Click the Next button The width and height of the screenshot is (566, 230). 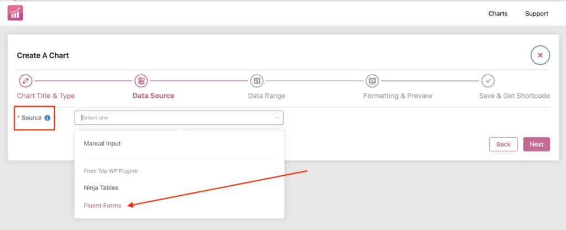click(536, 144)
